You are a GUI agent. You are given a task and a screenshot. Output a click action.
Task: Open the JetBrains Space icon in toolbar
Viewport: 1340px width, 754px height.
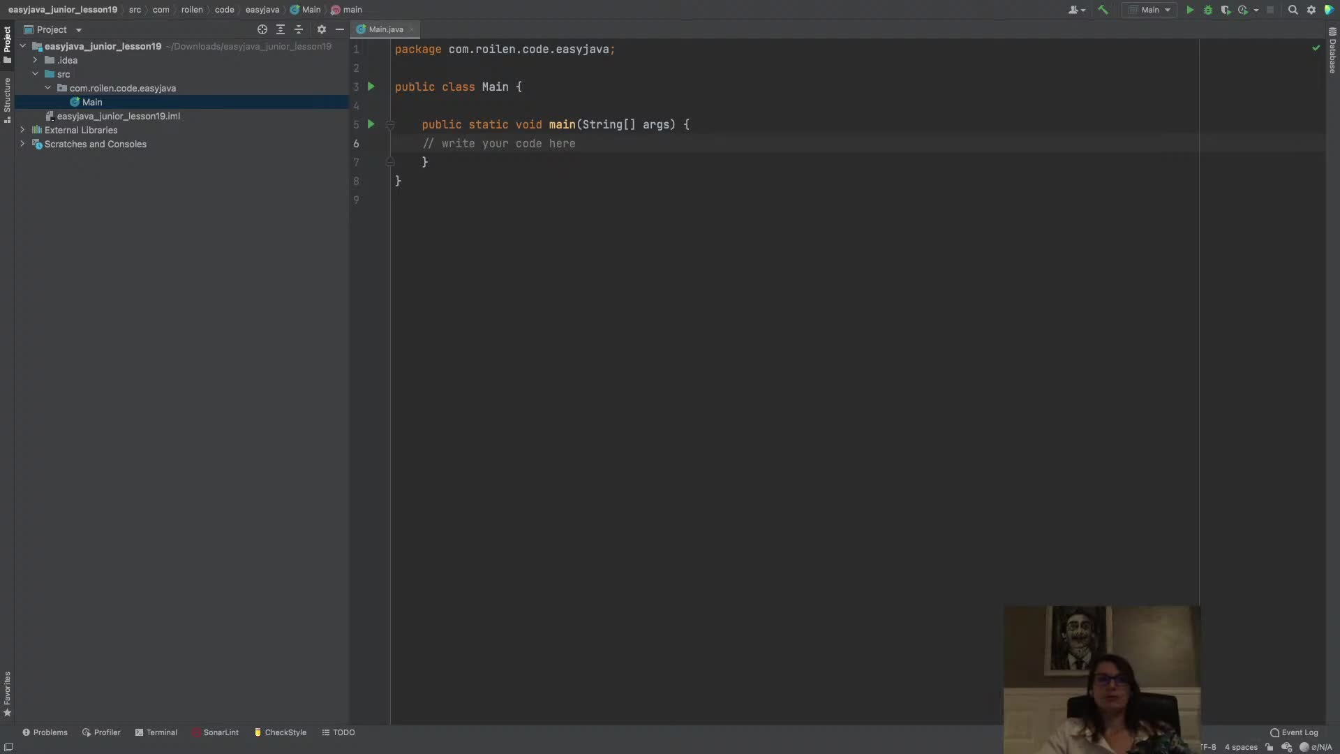pos(1330,10)
